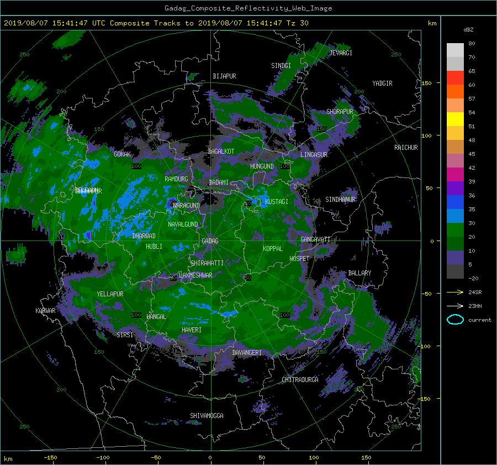
Task: Click the 'SHIRAHATTI' city label
Action: point(207,263)
